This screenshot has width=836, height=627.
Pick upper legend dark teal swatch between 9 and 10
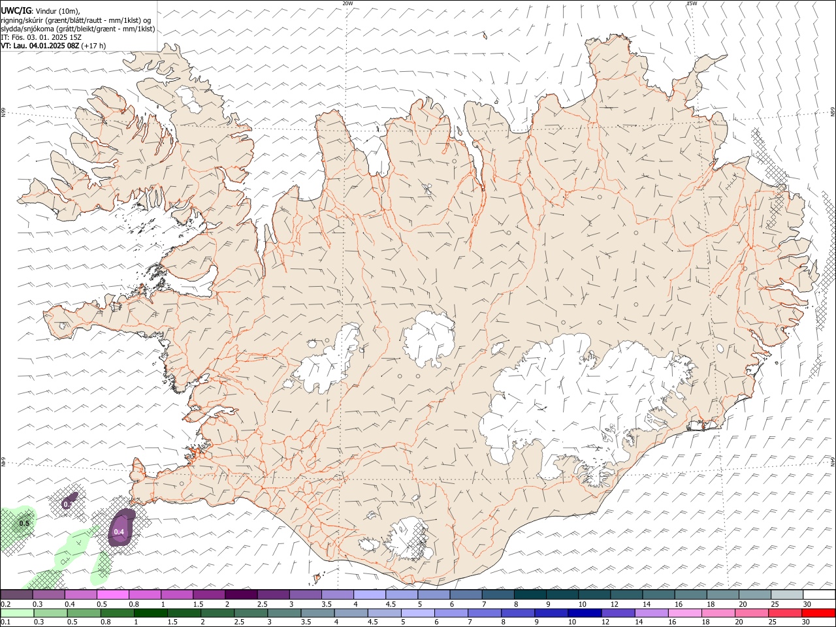coord(562,594)
